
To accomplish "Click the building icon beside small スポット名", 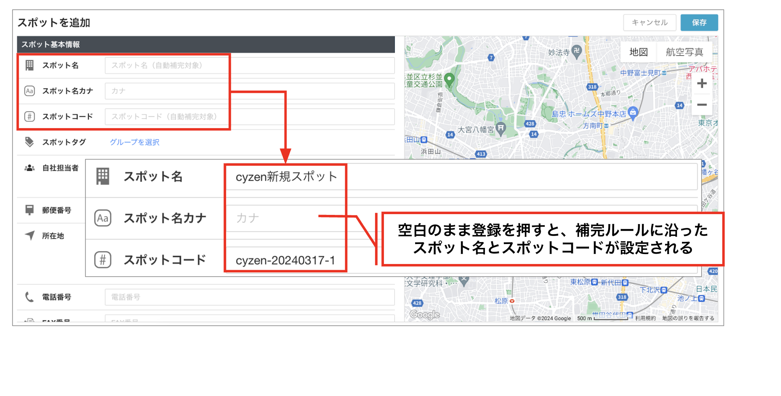I will [x=30, y=65].
